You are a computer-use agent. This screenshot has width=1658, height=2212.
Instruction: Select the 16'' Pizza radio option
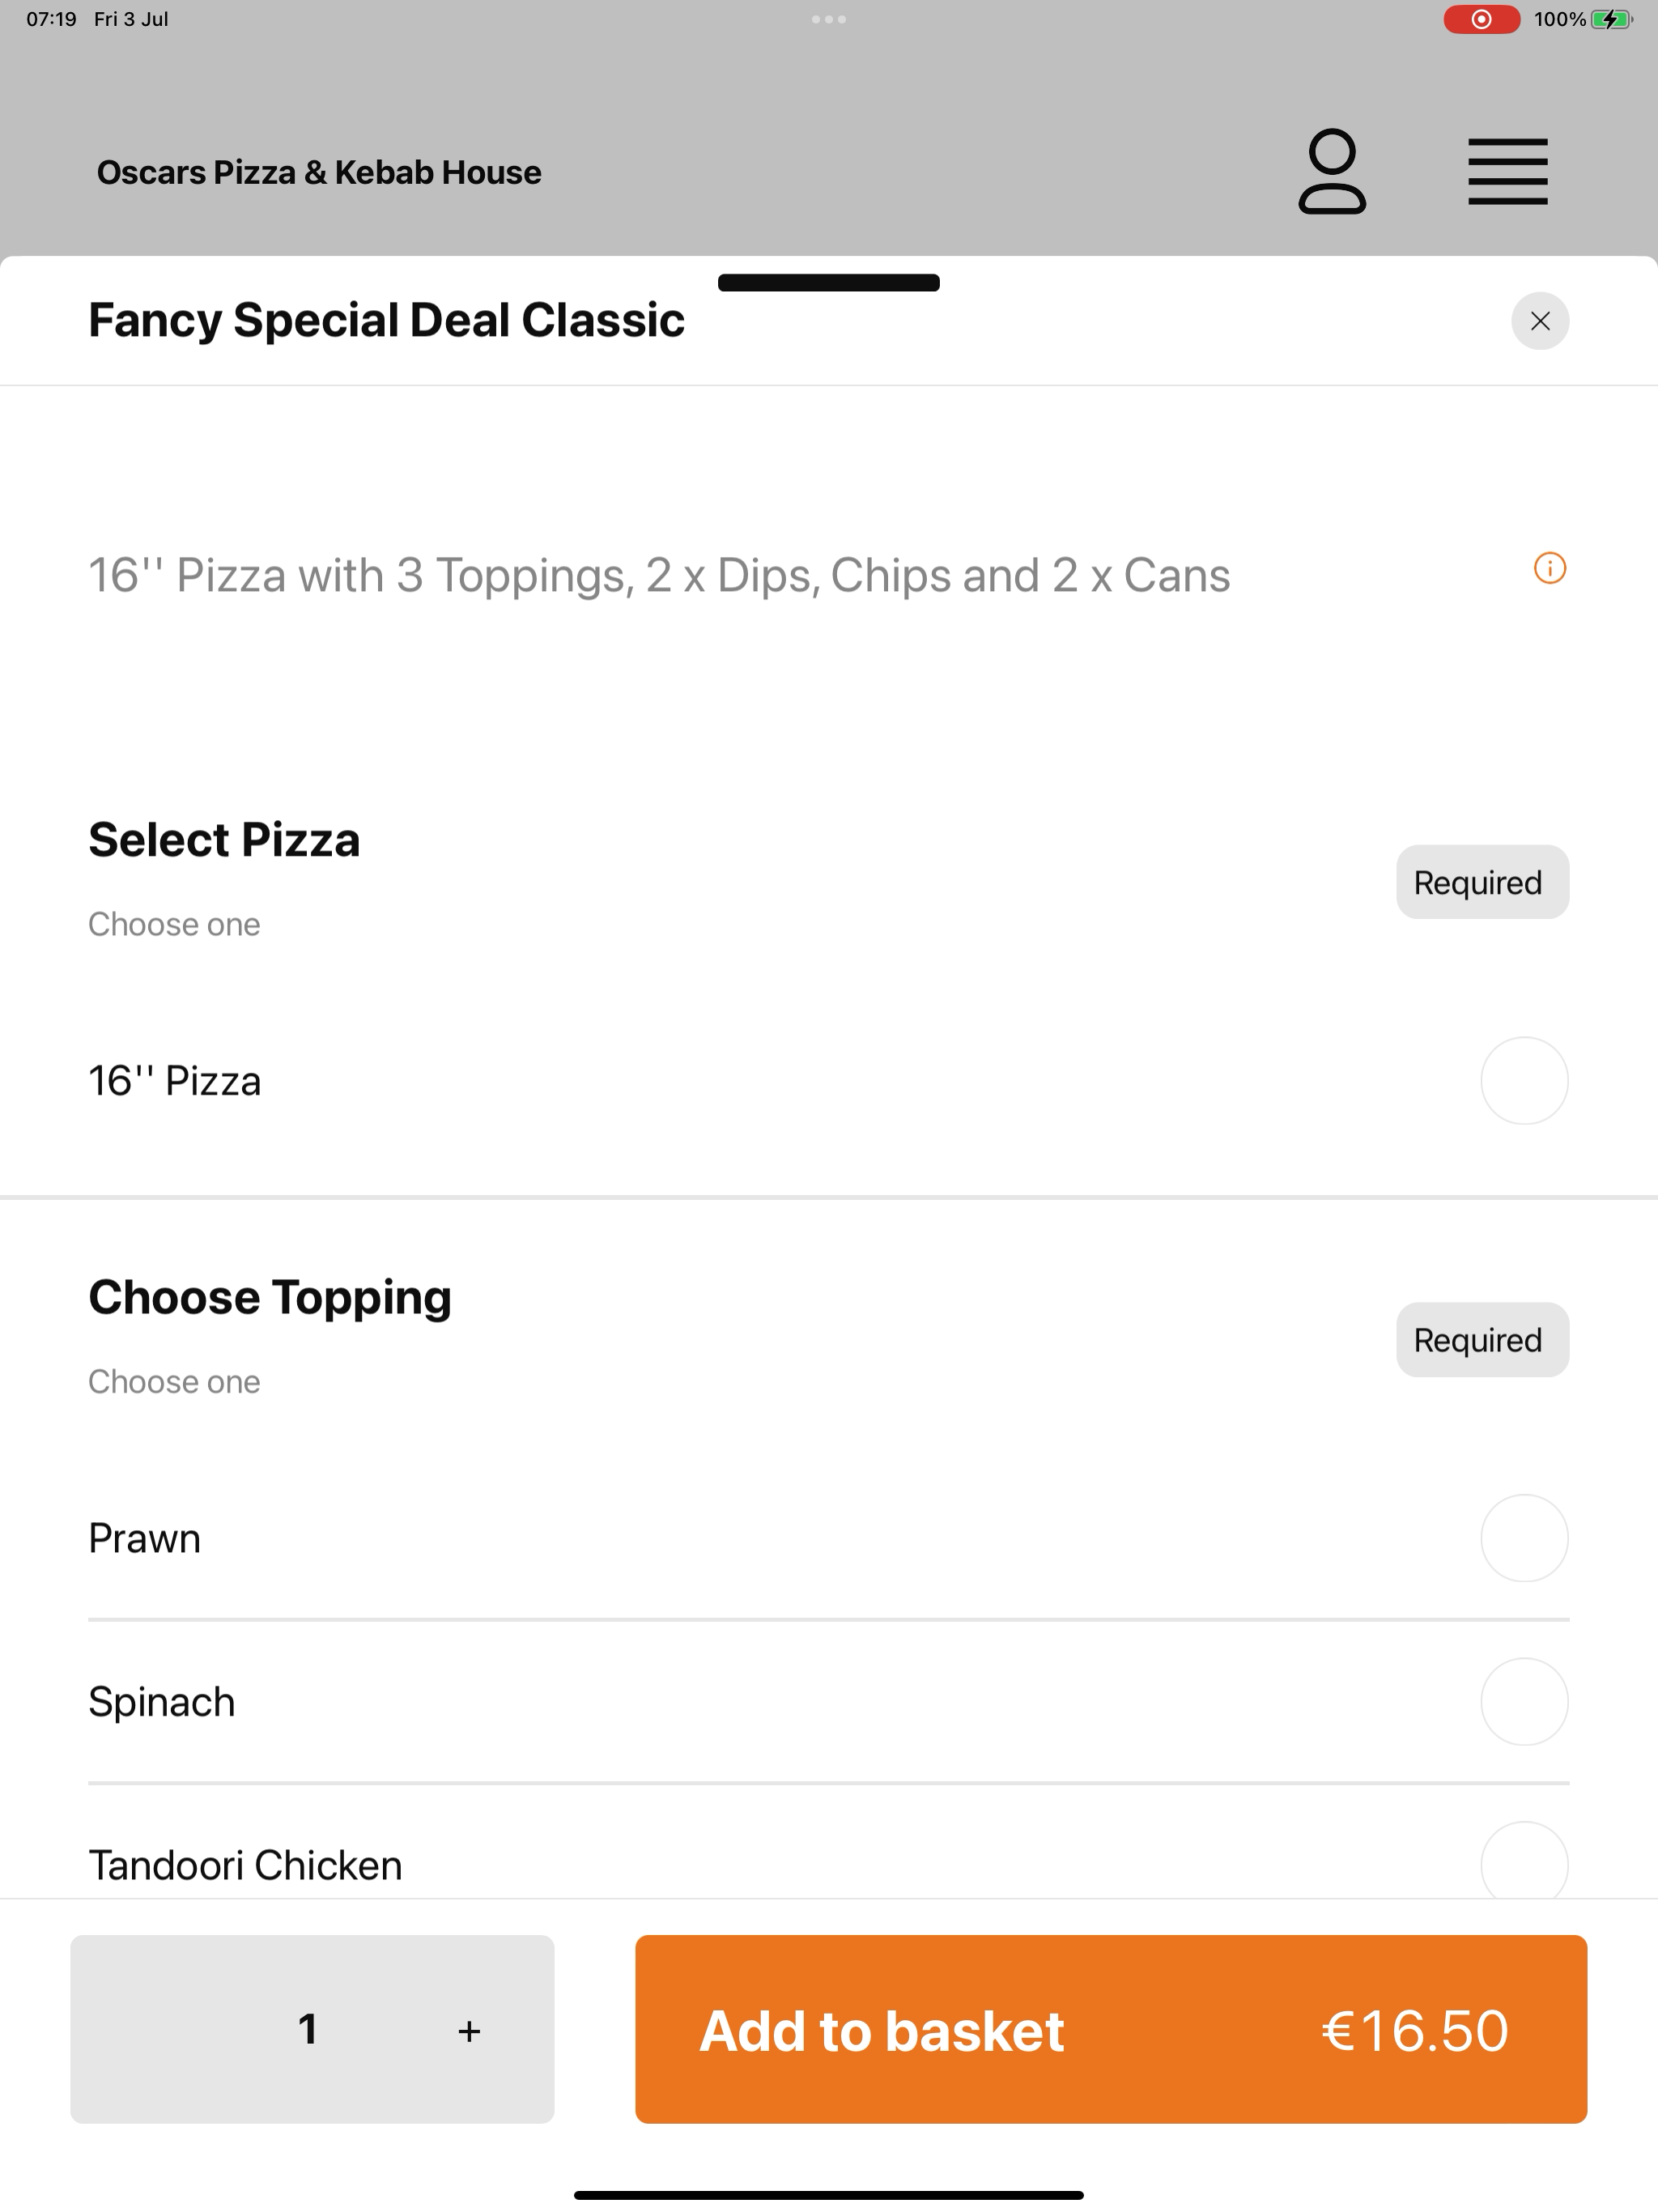1523,1081
